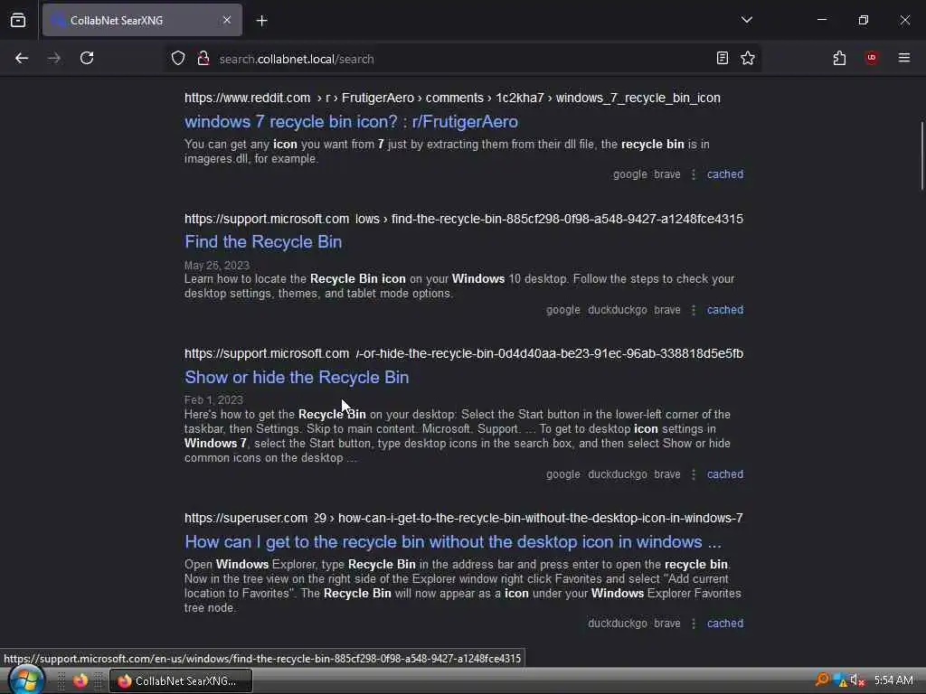The width and height of the screenshot is (926, 694).
Task: Reload the current page
Action: point(87,59)
